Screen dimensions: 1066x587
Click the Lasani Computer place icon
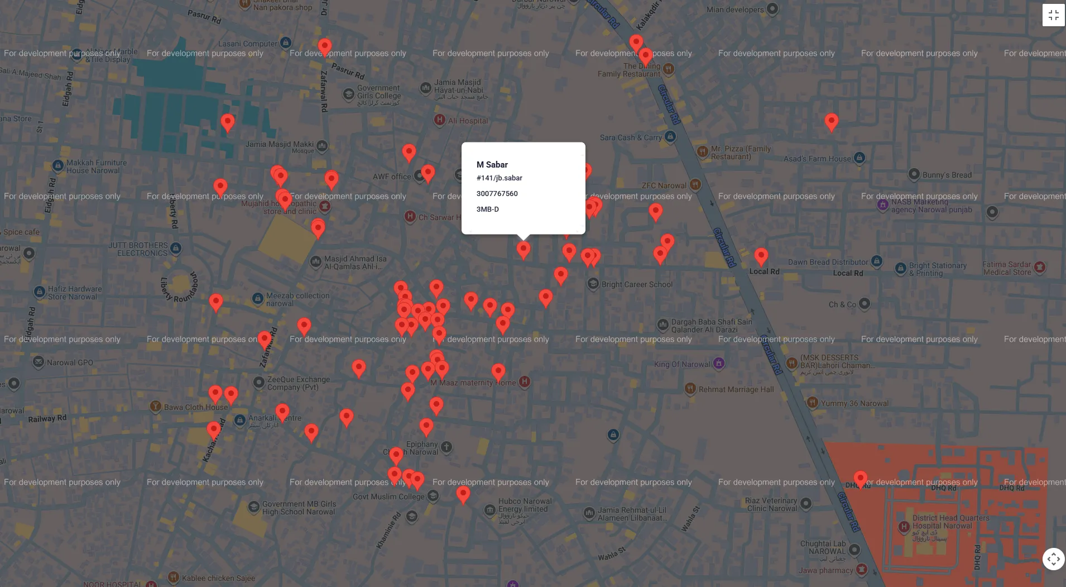pos(286,42)
